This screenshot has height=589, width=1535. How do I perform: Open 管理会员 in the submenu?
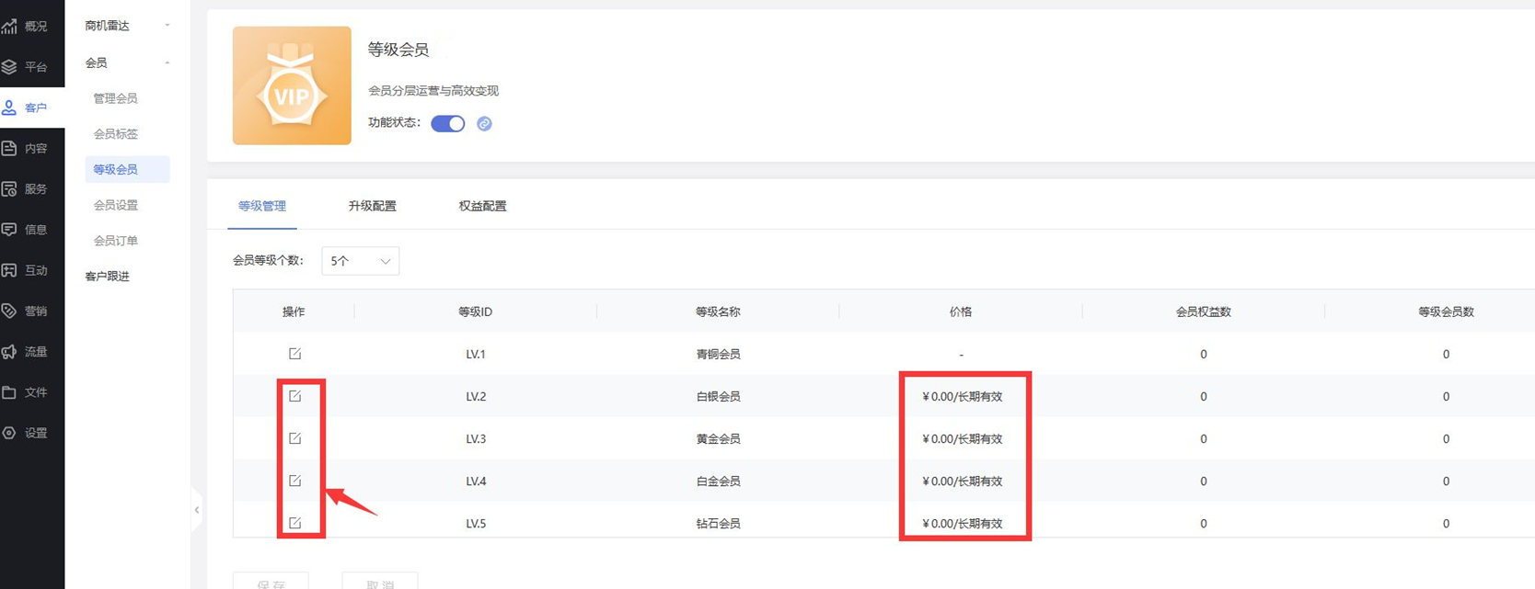coord(115,98)
